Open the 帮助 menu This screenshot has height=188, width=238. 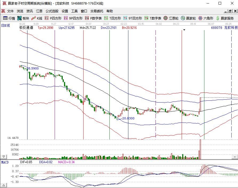[110, 11]
